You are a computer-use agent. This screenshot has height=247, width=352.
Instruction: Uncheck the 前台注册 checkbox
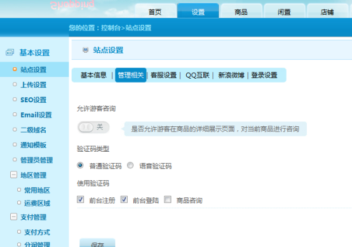click(x=80, y=199)
